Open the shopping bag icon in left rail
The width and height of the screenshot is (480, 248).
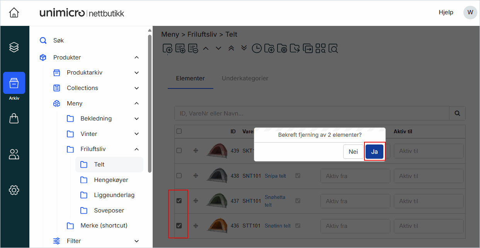(14, 119)
